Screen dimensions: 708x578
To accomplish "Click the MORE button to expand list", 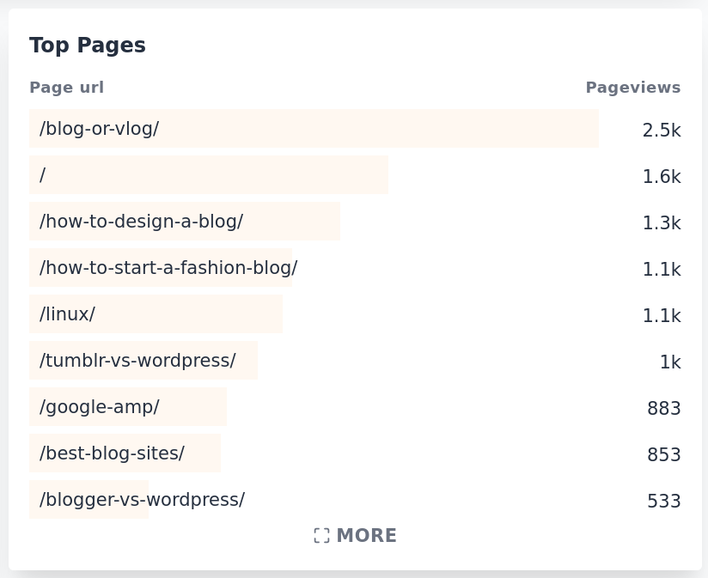I will 367,535.
